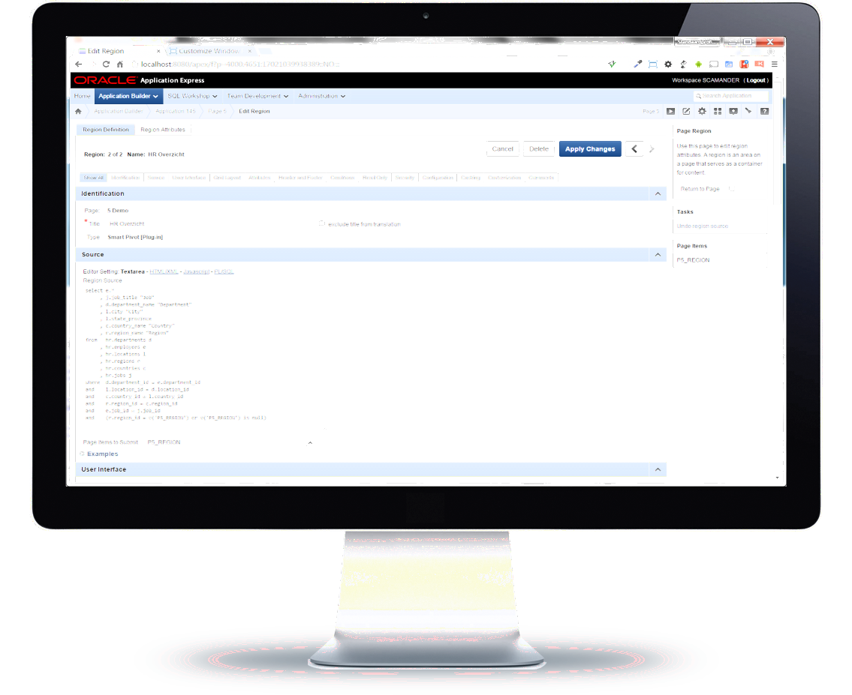Open the gear settings icon in the page toolbar

tap(702, 111)
